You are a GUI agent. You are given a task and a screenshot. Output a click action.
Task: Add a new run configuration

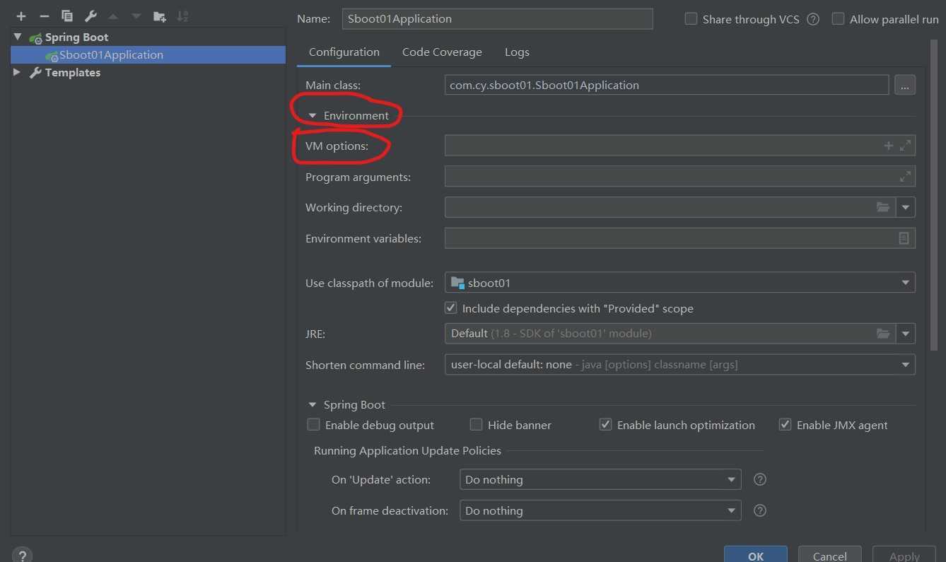pyautogui.click(x=21, y=16)
